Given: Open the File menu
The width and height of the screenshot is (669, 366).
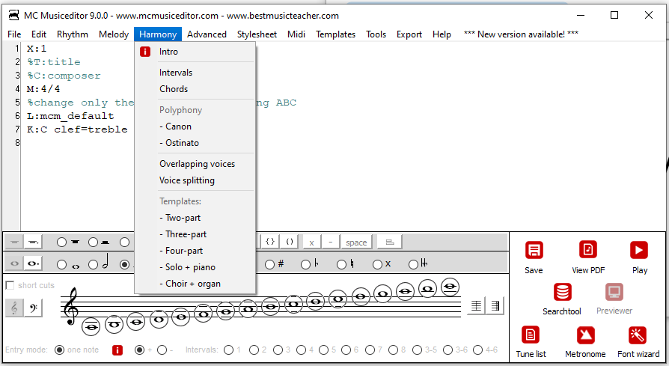Looking at the screenshot, I should pyautogui.click(x=14, y=34).
